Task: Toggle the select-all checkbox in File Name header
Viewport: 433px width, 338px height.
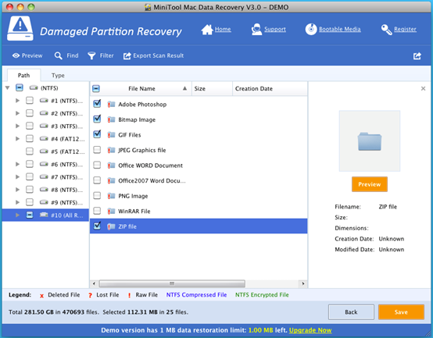Action: tap(96, 88)
